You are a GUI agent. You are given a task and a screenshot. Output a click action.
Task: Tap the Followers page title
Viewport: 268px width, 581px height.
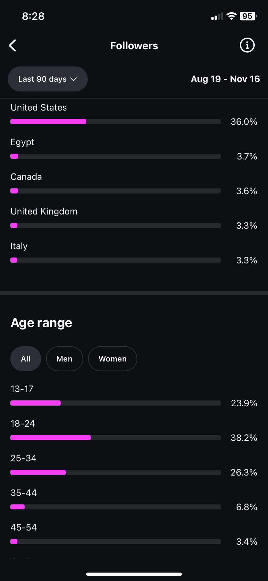134,46
